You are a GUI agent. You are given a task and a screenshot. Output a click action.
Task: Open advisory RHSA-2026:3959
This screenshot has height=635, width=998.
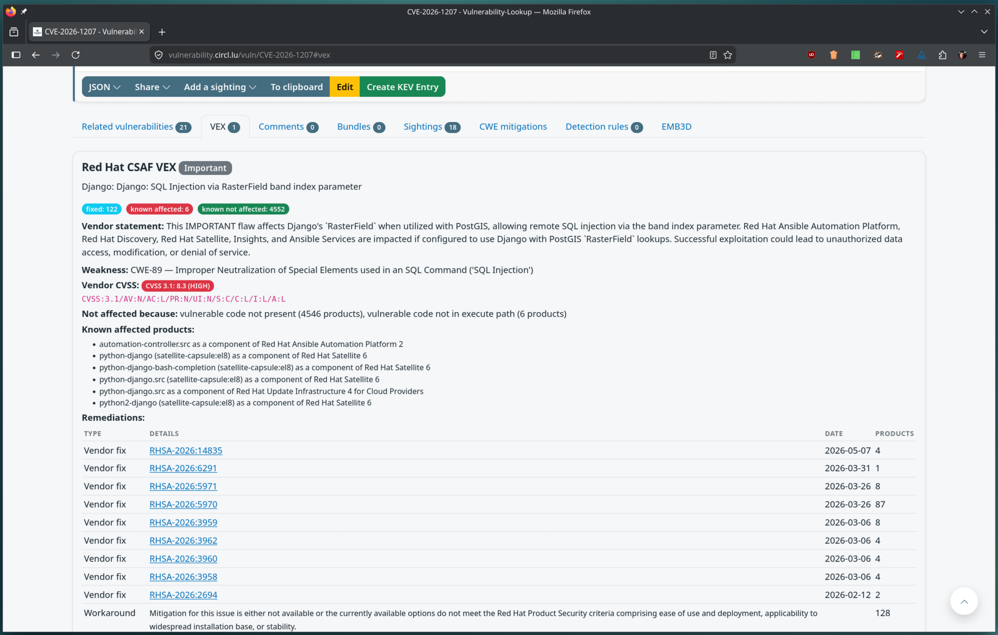183,523
